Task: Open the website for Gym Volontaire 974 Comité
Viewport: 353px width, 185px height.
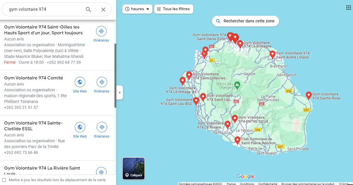Action: (x=80, y=82)
